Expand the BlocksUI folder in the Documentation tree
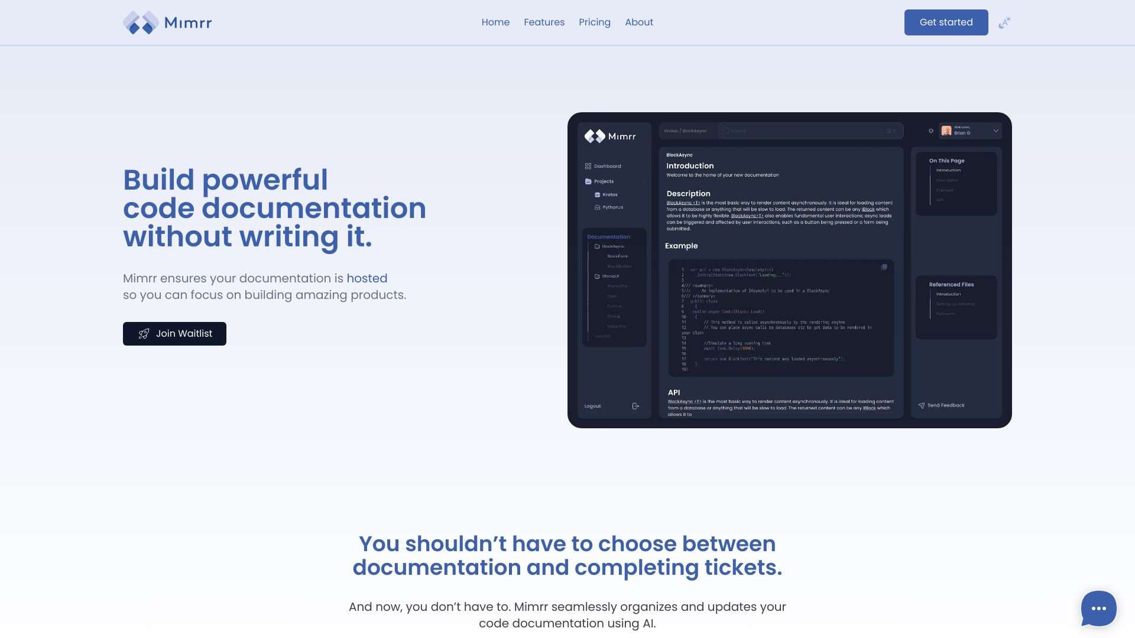 tap(597, 276)
